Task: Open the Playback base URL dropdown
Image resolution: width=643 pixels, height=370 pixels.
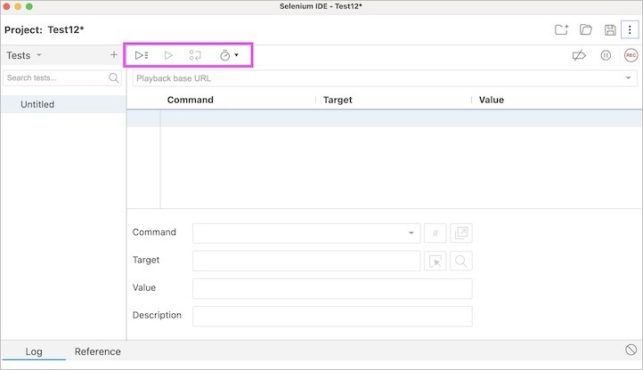Action: pos(630,78)
